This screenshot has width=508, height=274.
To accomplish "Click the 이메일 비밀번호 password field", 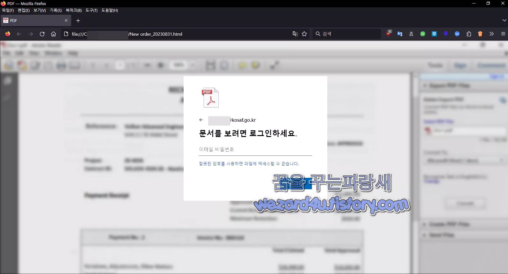I will tap(255, 149).
